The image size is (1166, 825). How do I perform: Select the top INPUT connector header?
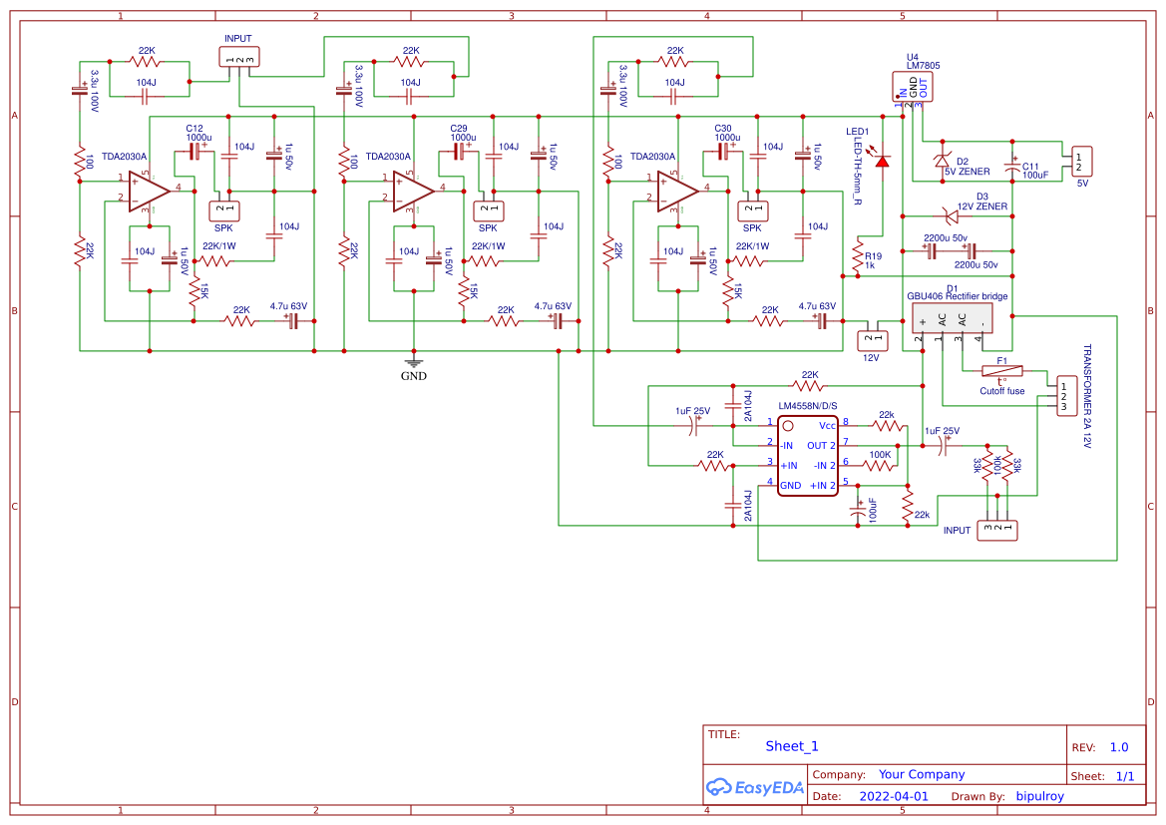click(x=237, y=55)
